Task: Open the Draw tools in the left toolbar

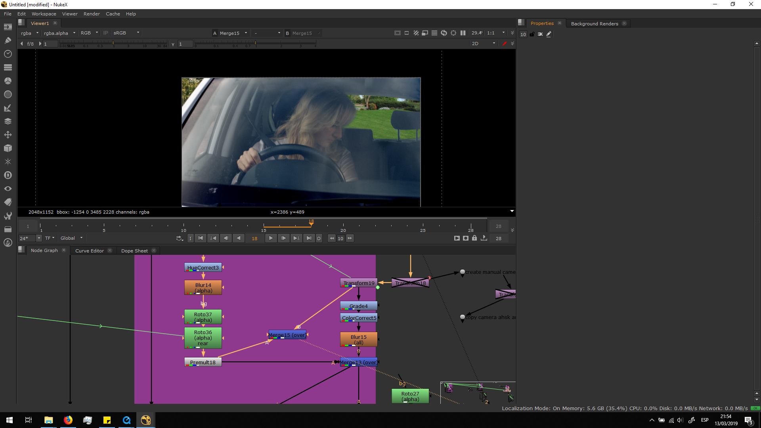Action: [8, 40]
